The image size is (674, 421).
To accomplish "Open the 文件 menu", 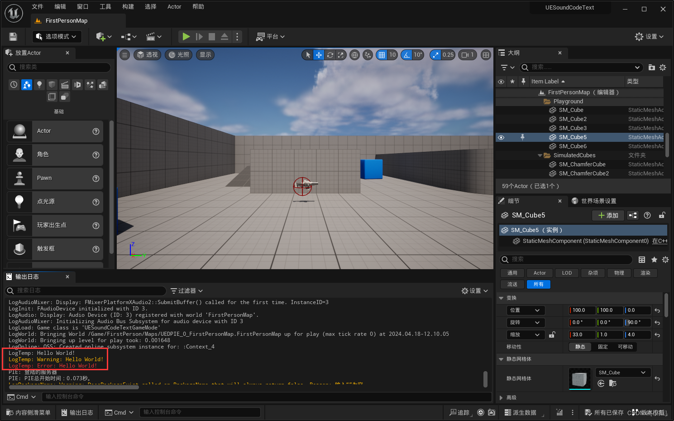I will click(x=38, y=7).
